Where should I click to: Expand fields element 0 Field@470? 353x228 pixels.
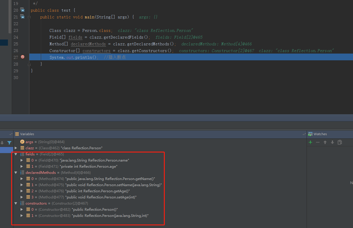coord(22,160)
